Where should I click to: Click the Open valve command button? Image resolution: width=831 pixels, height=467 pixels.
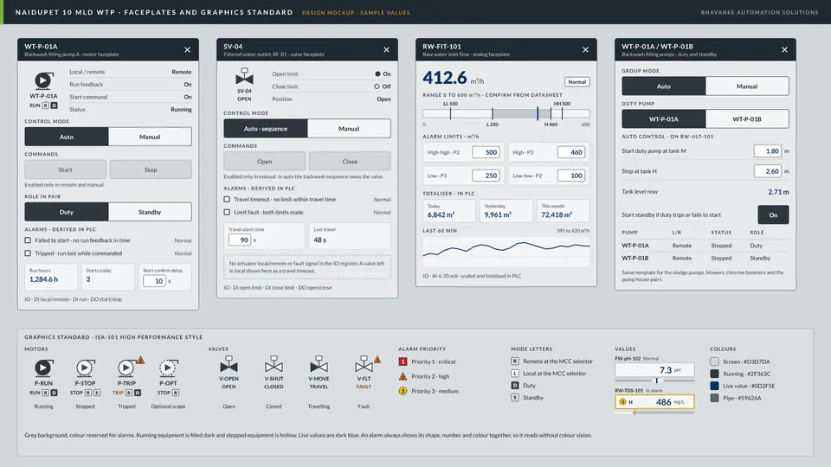[265, 162]
